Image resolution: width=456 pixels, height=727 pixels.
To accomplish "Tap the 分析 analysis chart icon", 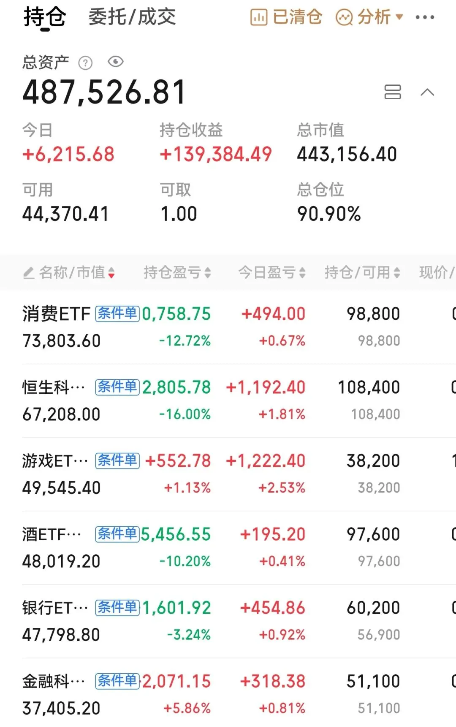I will (x=344, y=18).
